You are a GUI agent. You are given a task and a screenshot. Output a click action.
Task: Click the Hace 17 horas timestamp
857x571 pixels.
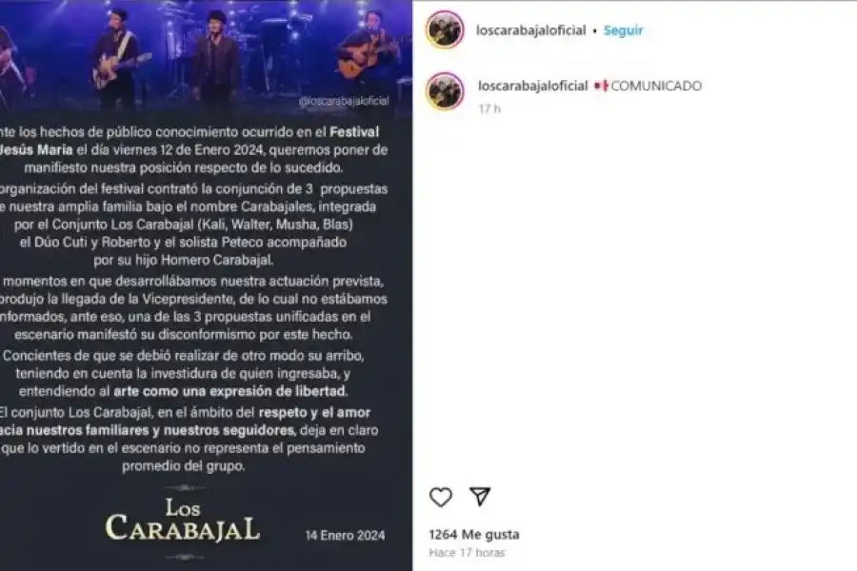pyautogui.click(x=467, y=553)
